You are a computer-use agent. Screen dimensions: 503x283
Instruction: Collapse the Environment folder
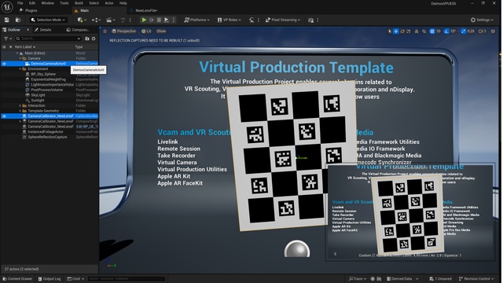tap(20, 69)
